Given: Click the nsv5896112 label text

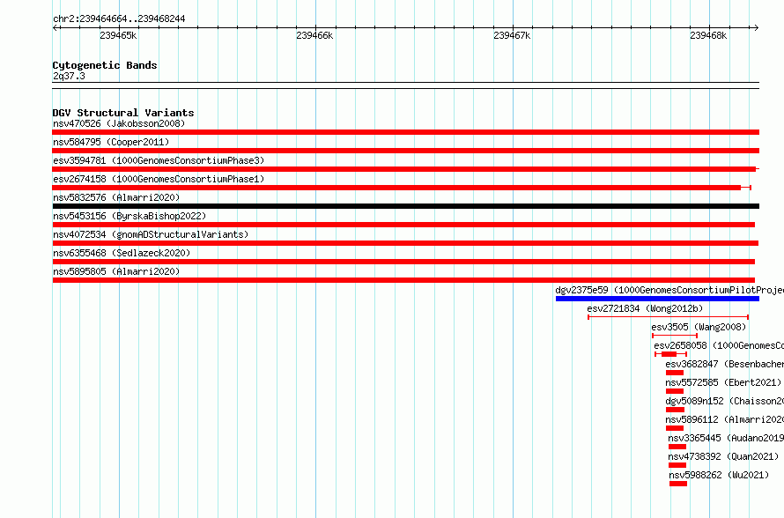Looking at the screenshot, I should (x=724, y=419).
